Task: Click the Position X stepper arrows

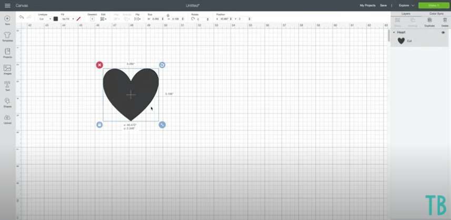Action: coord(231,19)
